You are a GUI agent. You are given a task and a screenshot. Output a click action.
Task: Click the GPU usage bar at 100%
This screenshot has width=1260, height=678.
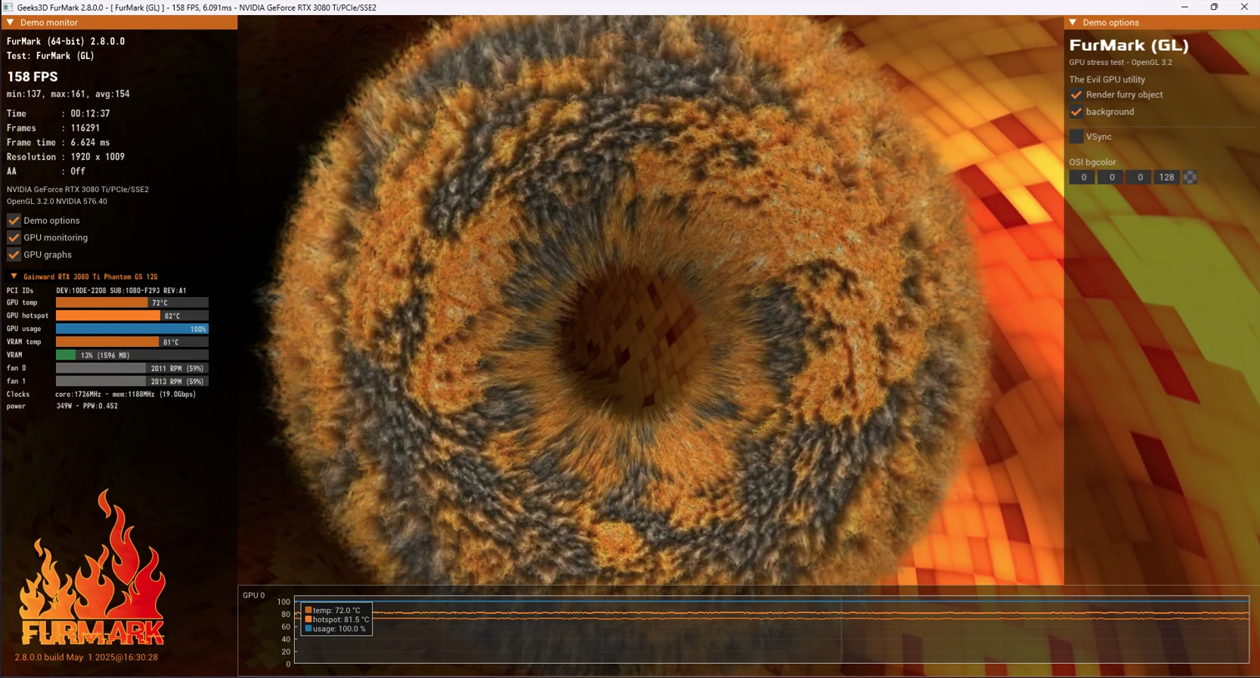(132, 329)
